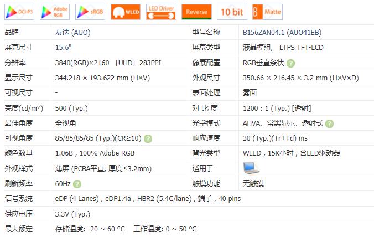Click the laptop application icon
Screen dimensions: 374x237
[251, 168]
